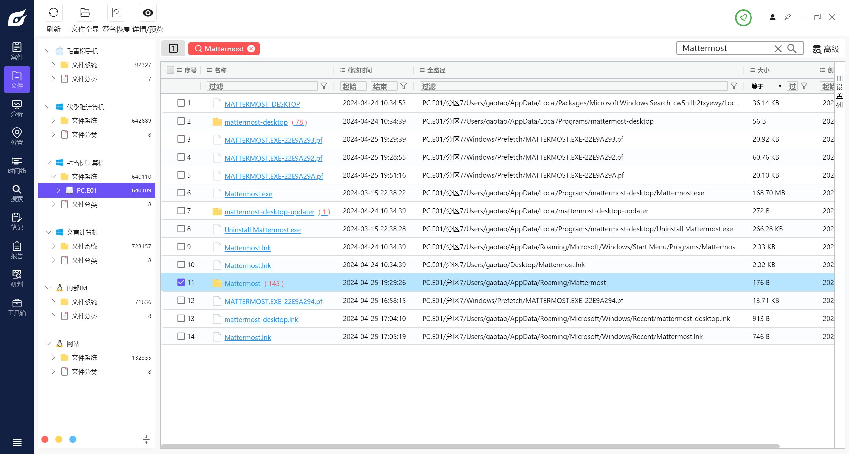Remove the Mattermost search tag

[251, 49]
